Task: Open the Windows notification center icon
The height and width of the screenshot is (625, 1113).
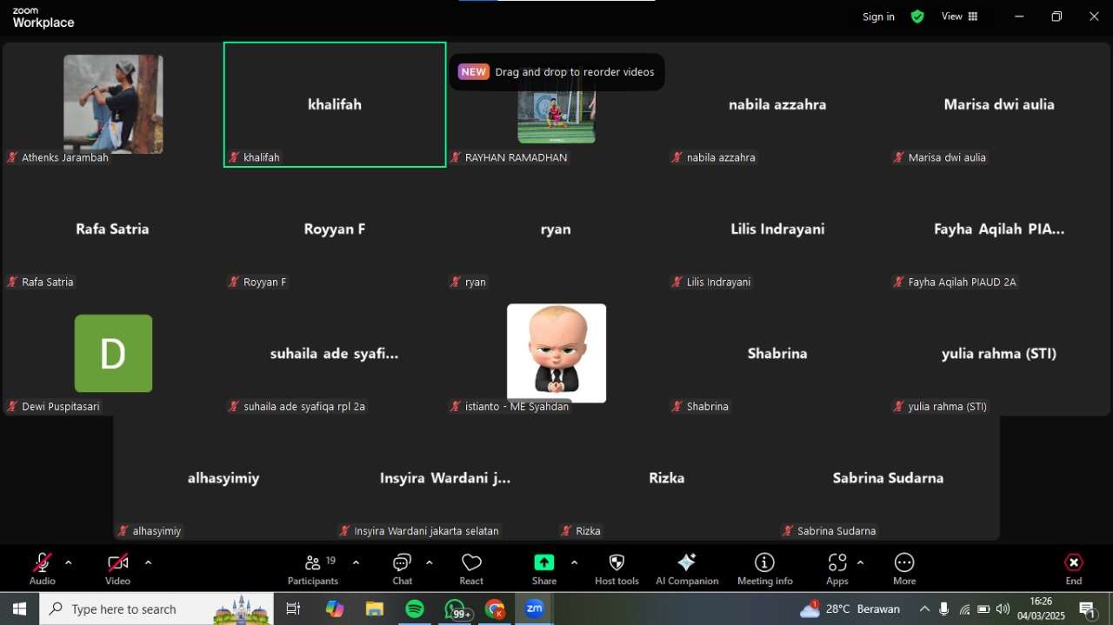Action: (x=1087, y=608)
